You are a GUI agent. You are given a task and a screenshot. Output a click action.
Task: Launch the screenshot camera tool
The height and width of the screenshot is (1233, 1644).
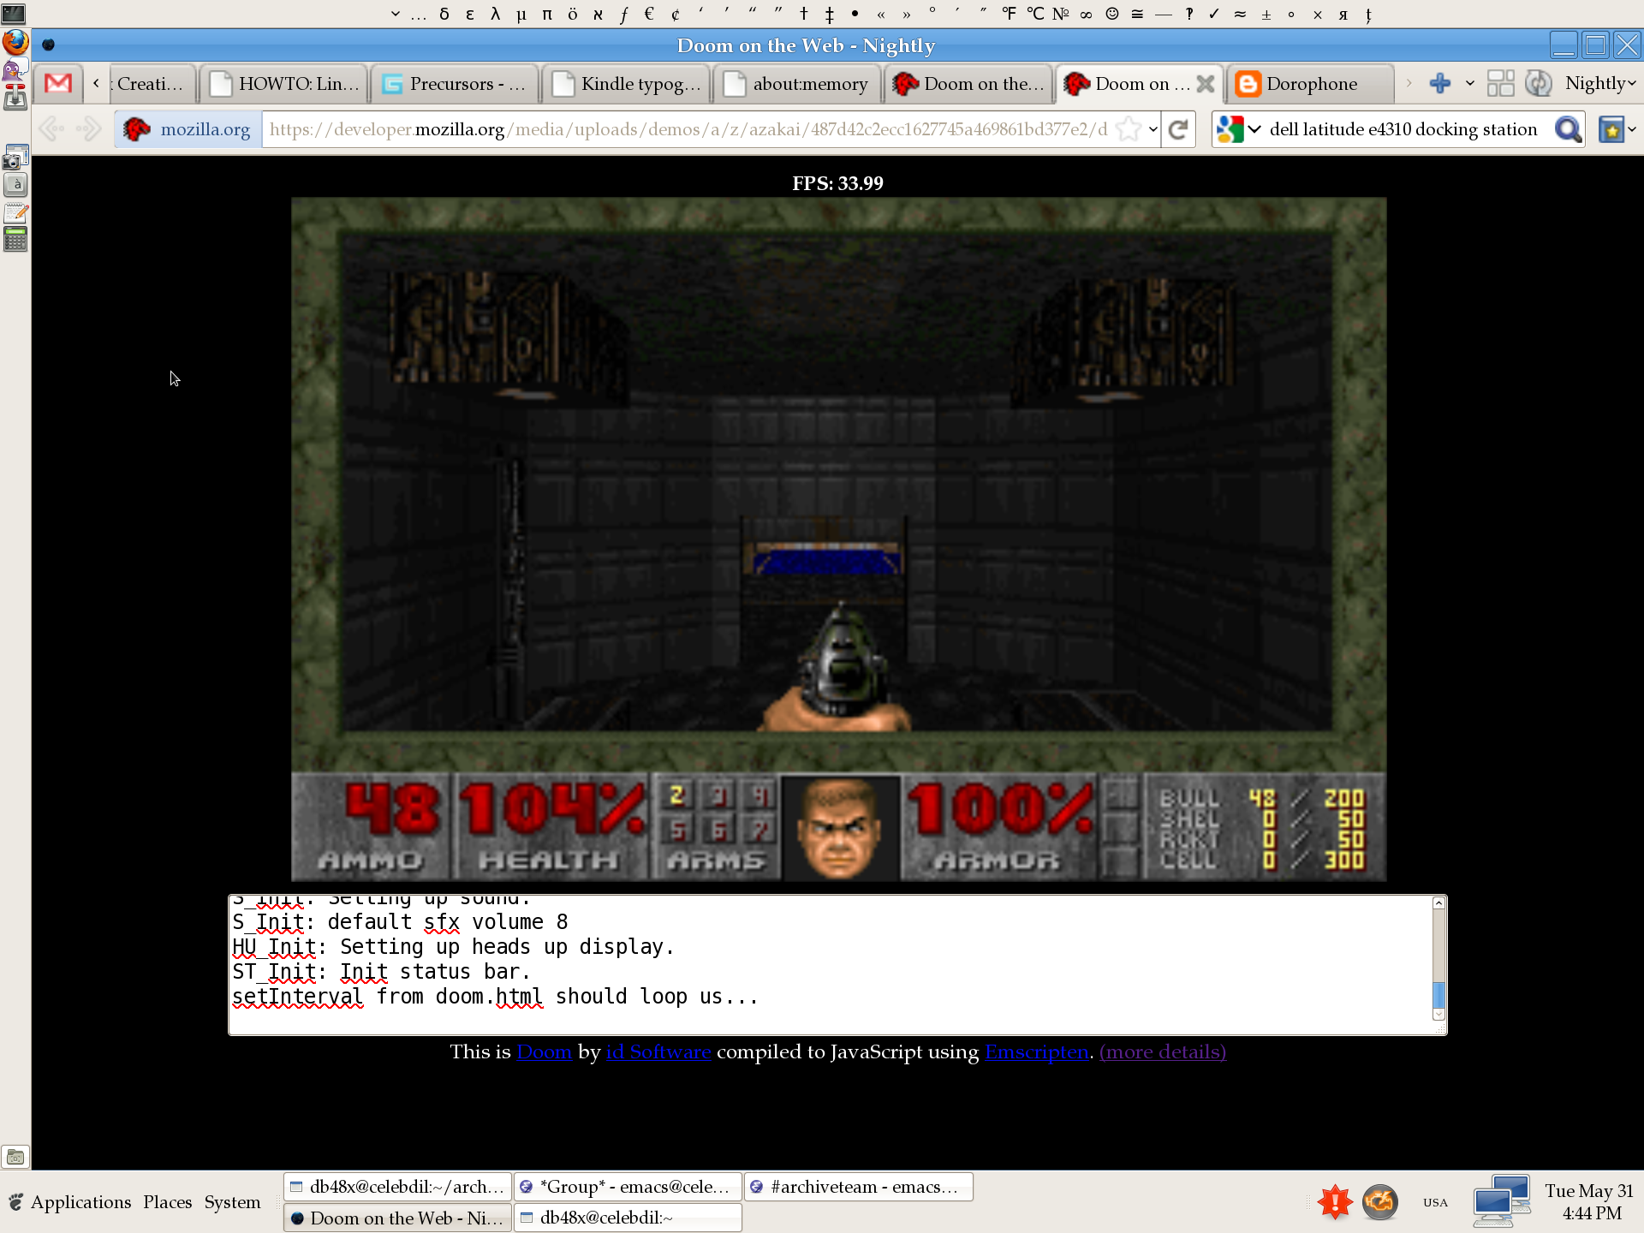tap(15, 158)
